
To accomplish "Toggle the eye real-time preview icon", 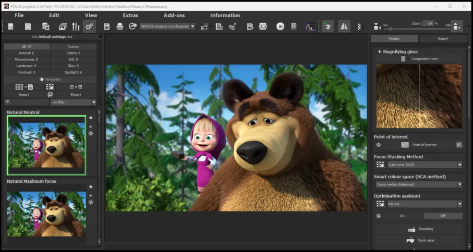I will (x=327, y=26).
